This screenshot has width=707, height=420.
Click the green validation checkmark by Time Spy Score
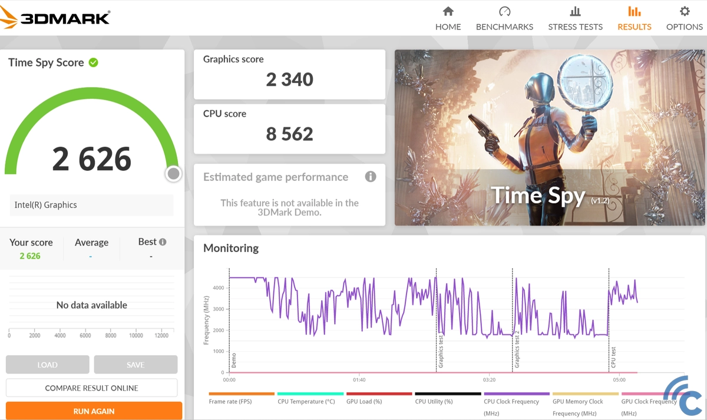94,62
